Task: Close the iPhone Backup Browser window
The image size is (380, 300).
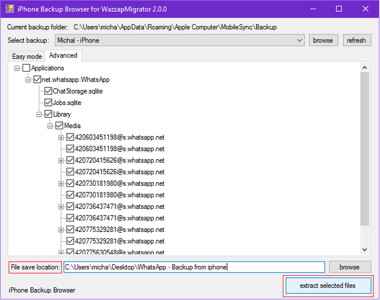Action: coord(365,9)
